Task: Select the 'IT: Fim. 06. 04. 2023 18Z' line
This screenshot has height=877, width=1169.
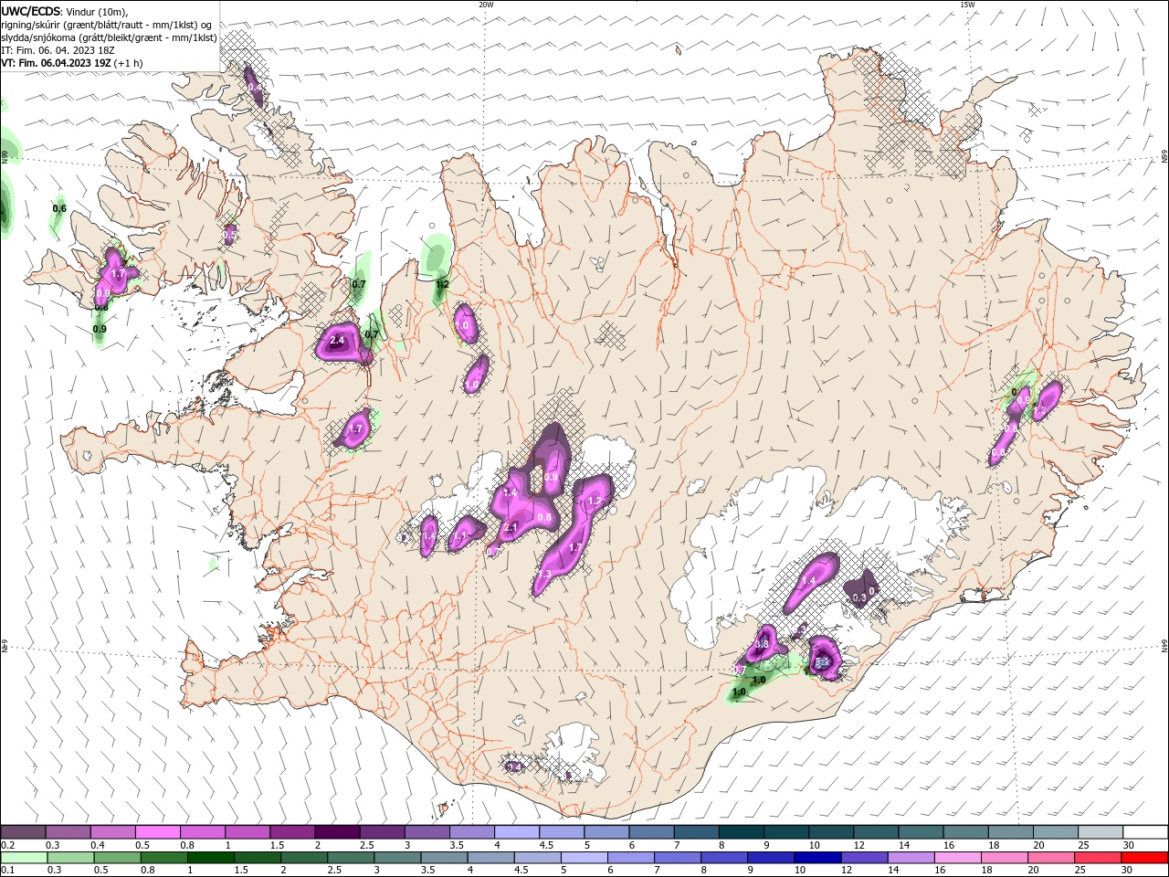Action: (x=57, y=50)
